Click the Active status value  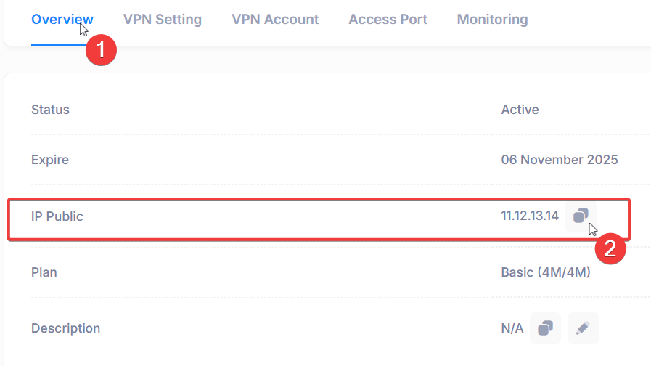coord(520,110)
